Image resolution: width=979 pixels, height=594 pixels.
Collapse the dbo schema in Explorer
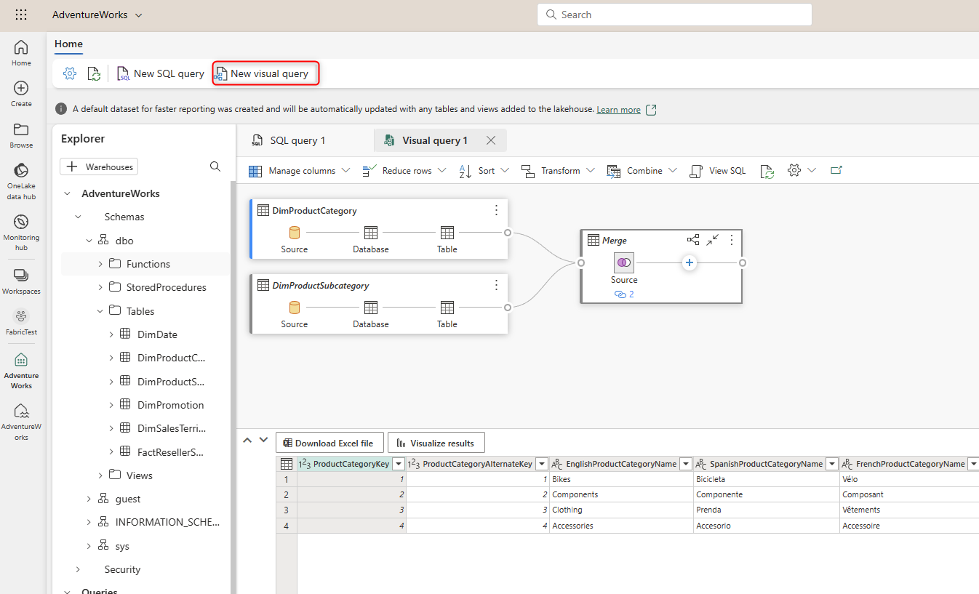pos(89,240)
